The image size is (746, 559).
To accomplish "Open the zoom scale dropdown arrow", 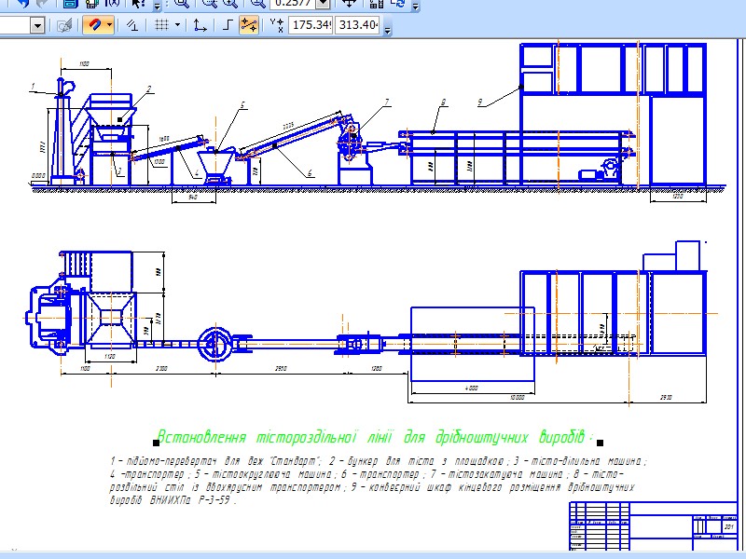I will [x=323, y=4].
